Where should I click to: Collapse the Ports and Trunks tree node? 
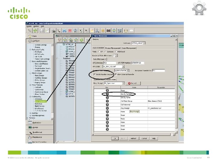[x=30, y=49]
